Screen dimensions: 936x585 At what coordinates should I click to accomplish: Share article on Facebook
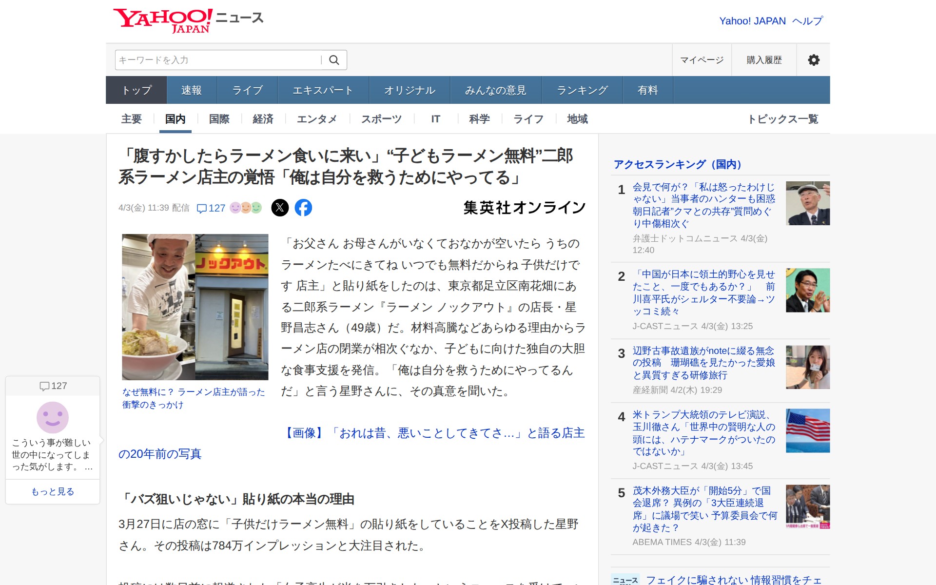[303, 208]
